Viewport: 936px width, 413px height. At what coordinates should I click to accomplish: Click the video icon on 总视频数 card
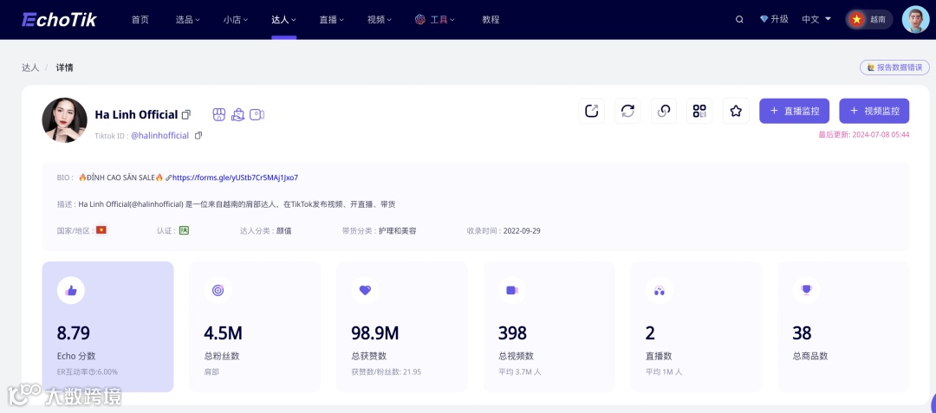click(512, 290)
